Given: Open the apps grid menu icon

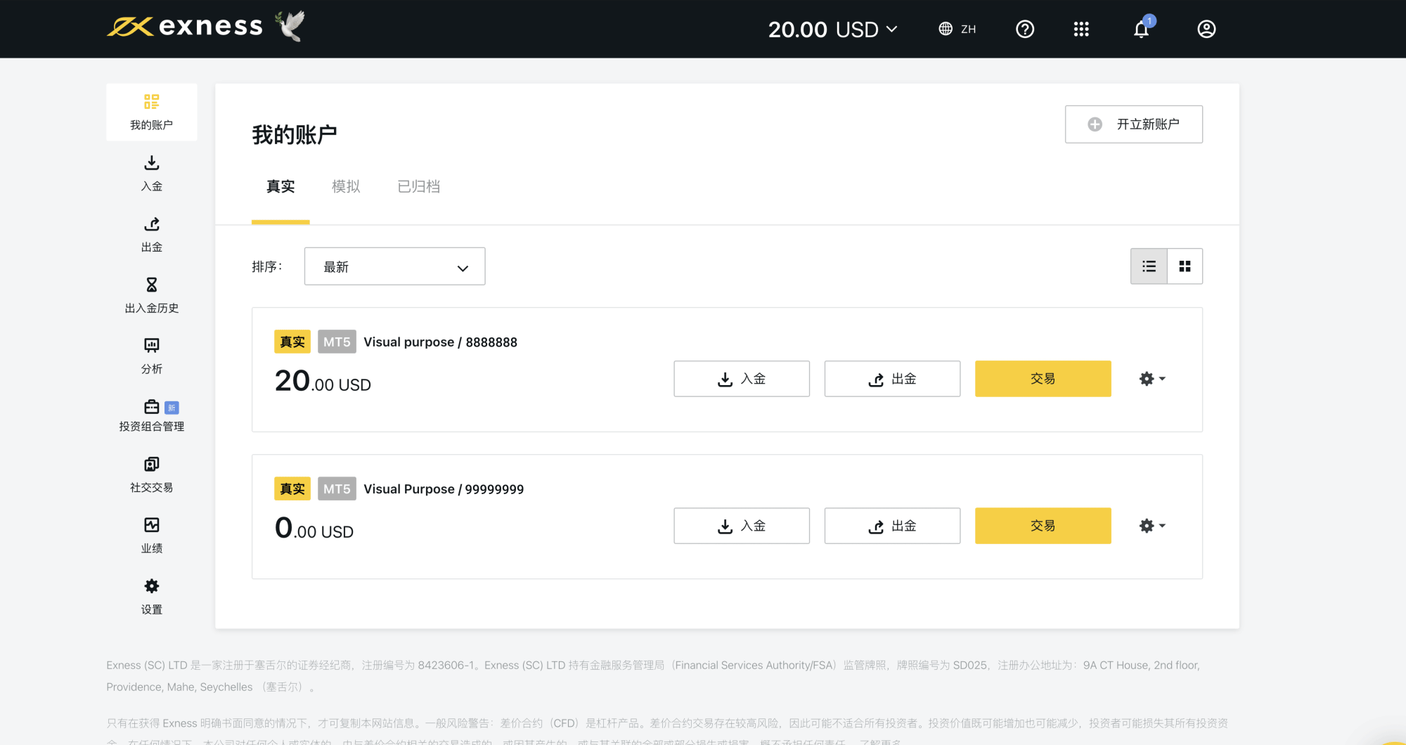Looking at the screenshot, I should click(1081, 30).
